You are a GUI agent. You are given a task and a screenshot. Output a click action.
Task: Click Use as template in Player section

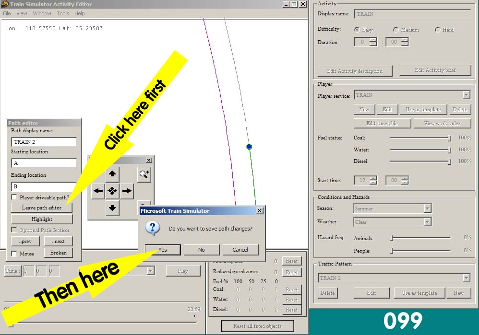423,110
